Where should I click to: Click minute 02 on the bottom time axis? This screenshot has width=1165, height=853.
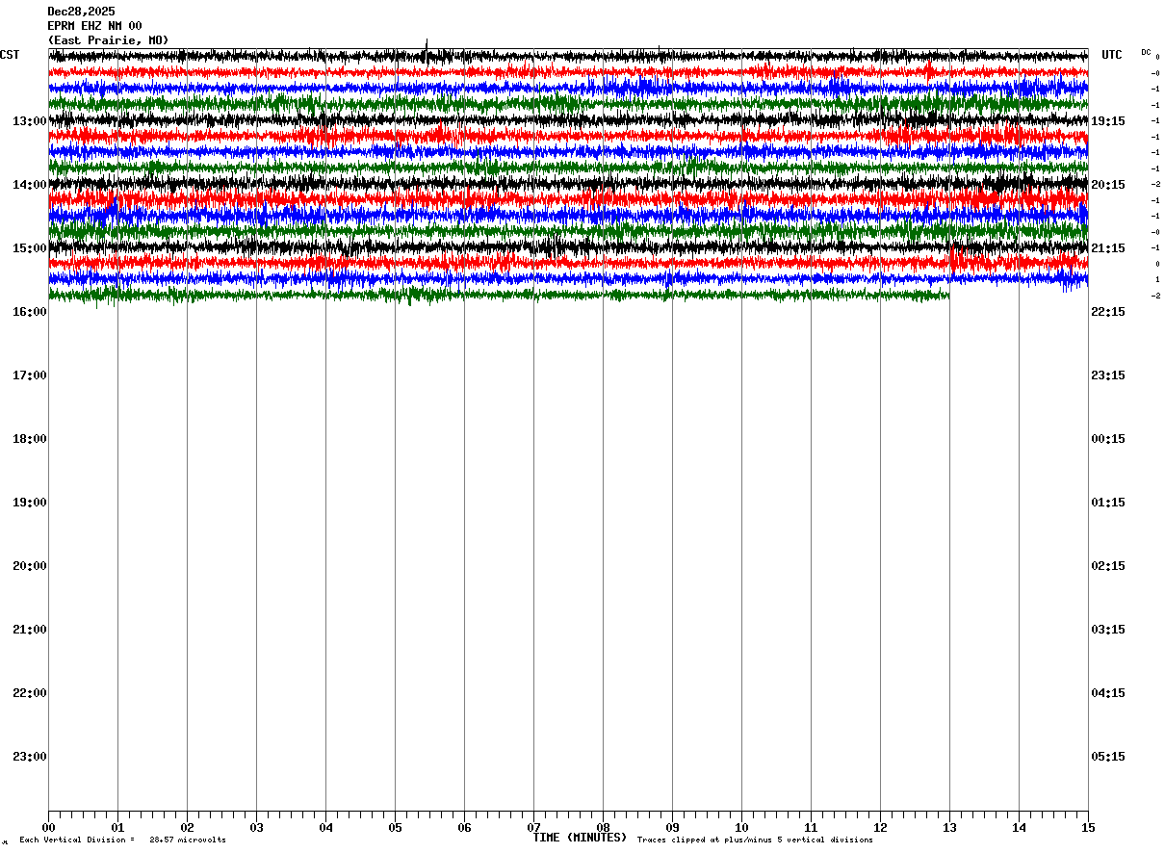click(x=187, y=827)
